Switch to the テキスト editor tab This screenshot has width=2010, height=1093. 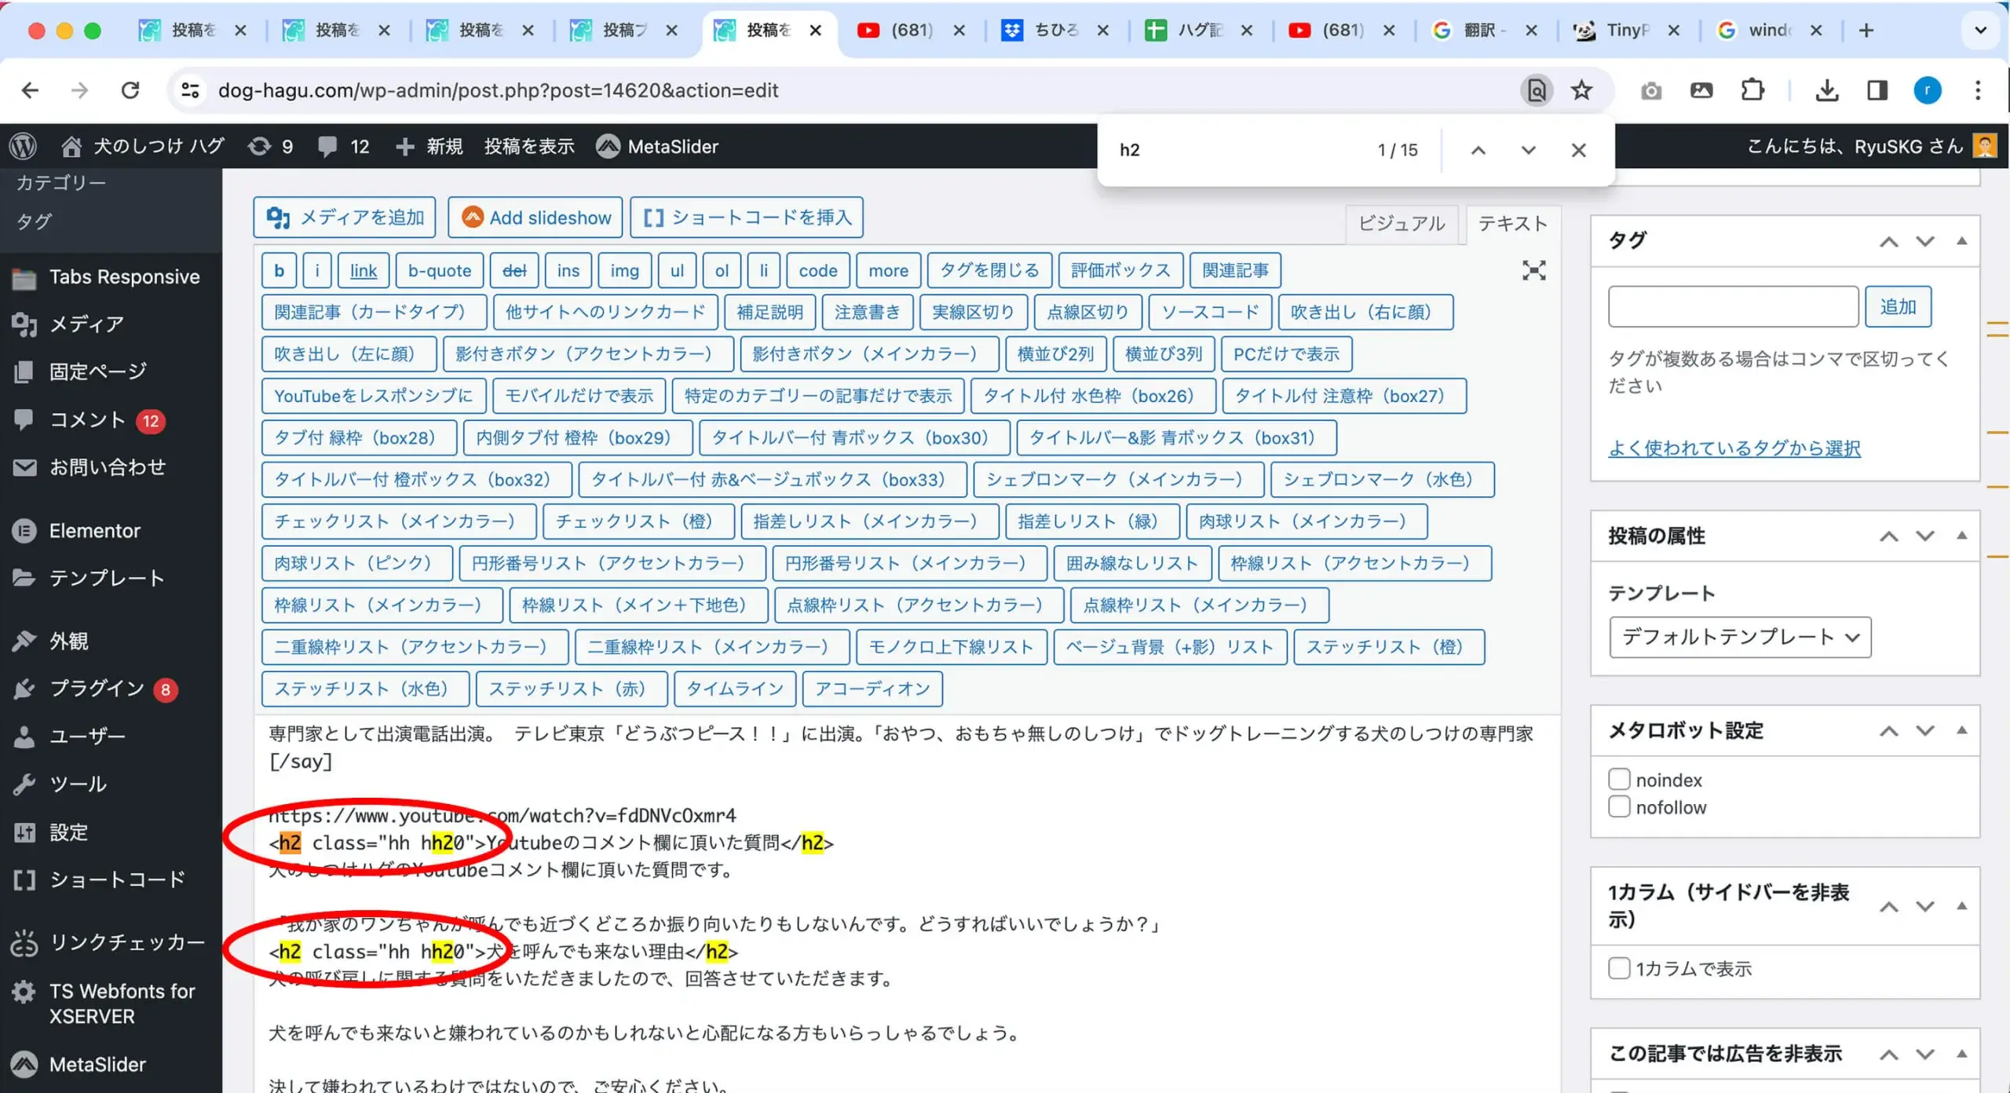(x=1512, y=224)
